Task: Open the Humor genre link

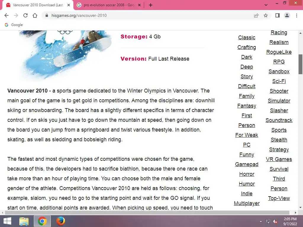Action: 246,184
